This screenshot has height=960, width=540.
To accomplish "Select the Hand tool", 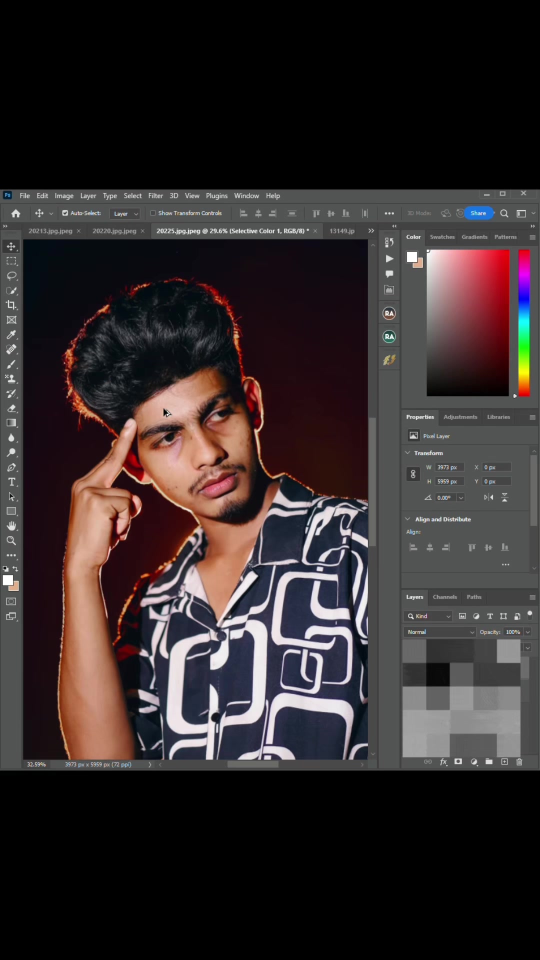I will click(11, 526).
